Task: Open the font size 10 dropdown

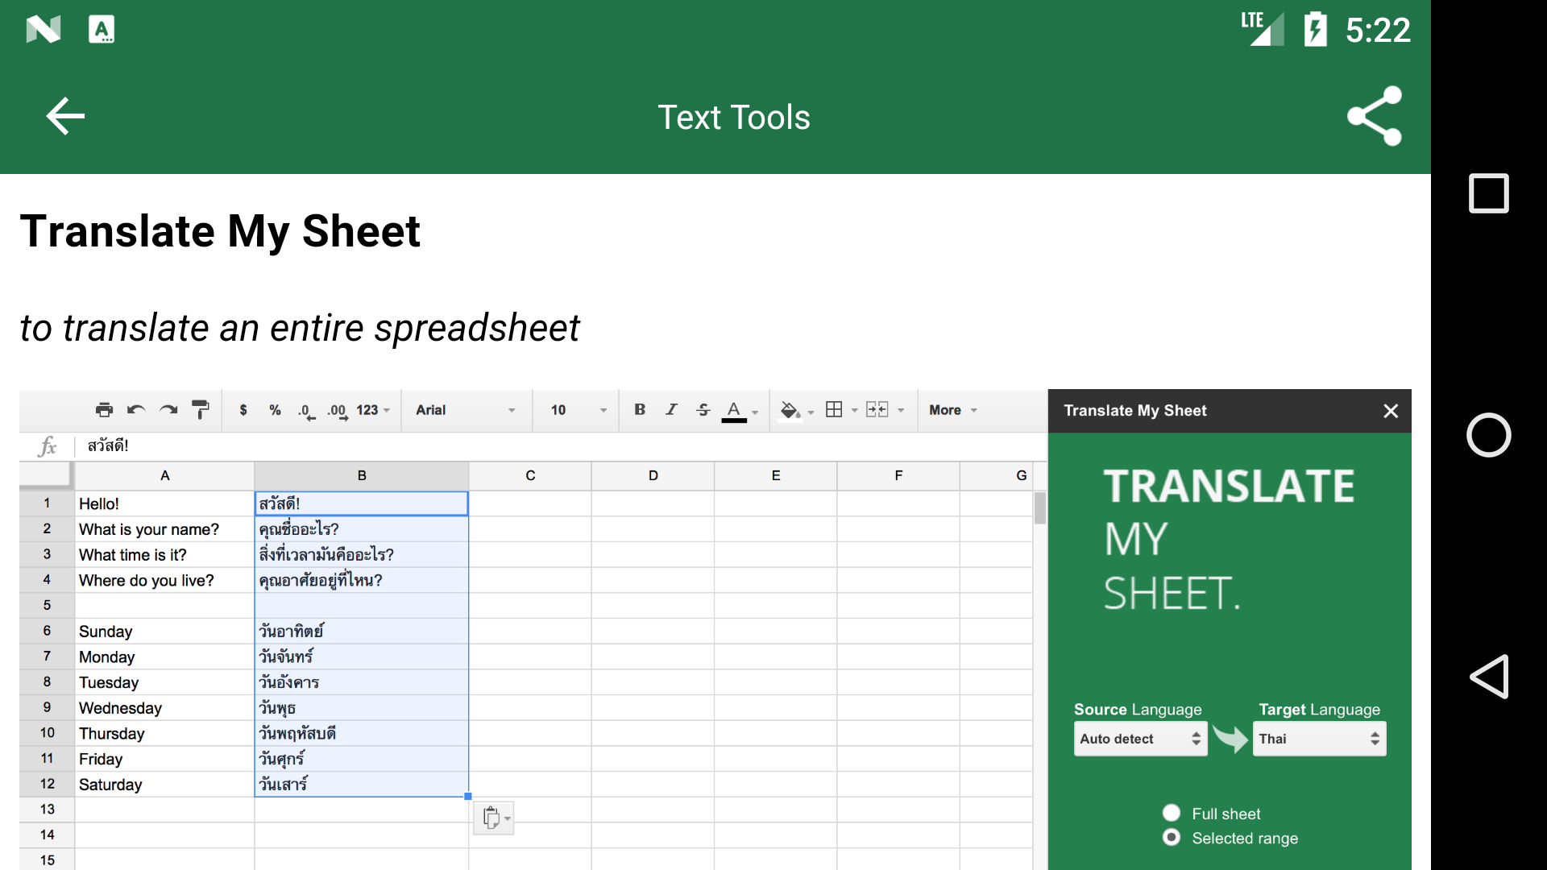Action: [579, 410]
